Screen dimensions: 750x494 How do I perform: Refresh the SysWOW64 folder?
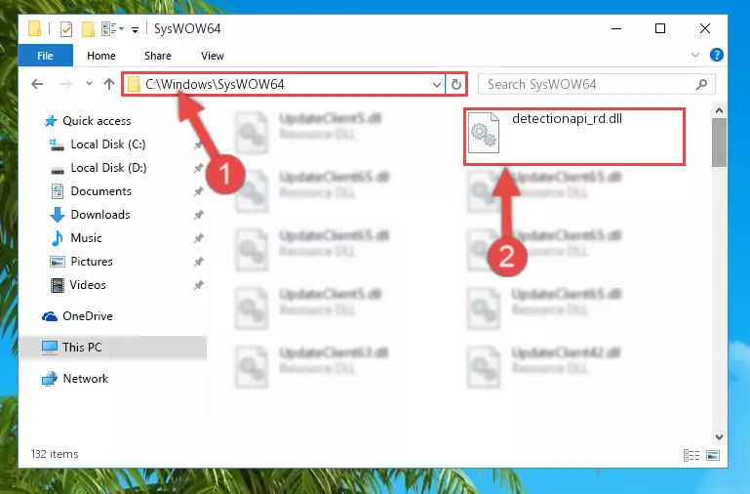coord(456,85)
